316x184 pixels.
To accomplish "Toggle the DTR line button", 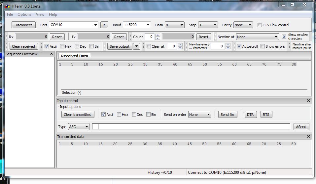I will pos(251,115).
